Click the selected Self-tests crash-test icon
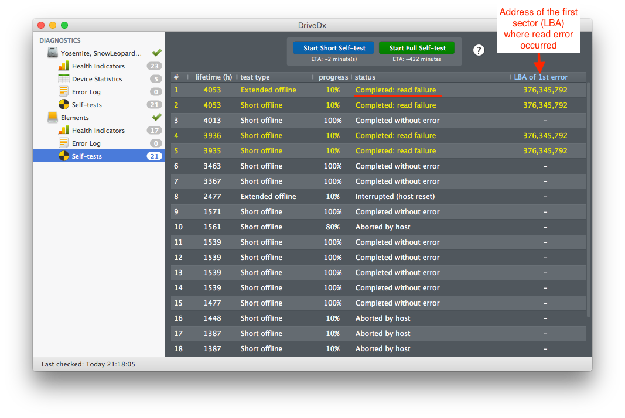Viewport: 625px width, 418px height. [63, 156]
